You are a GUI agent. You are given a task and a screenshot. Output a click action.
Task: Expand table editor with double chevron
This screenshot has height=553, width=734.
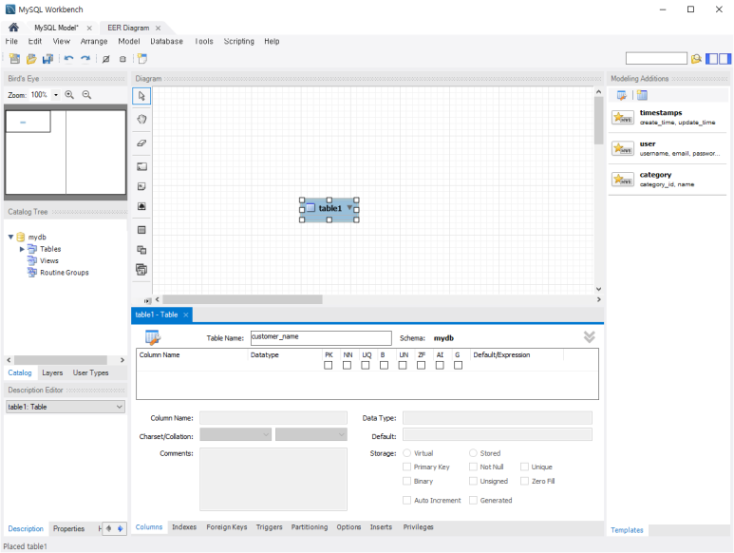[590, 337]
